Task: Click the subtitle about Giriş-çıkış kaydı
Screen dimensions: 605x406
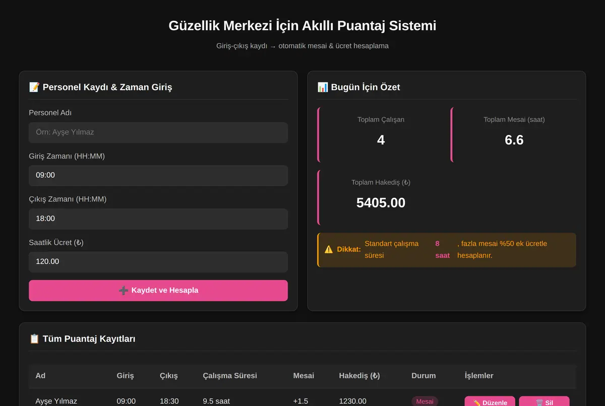Action: [302, 46]
